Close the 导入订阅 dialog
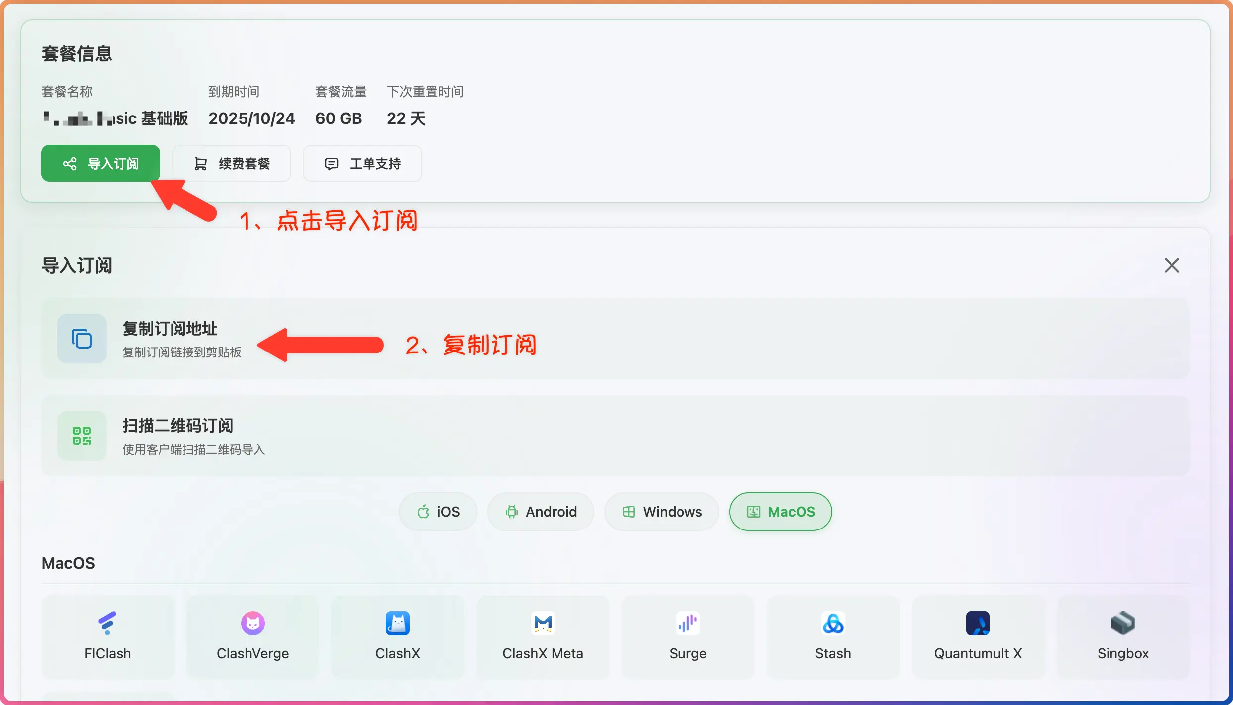The height and width of the screenshot is (705, 1233). pos(1171,266)
